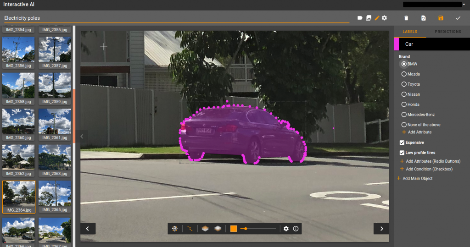Open canvas toolbar settings gear
Viewport: 470px width, 247px height.
coord(286,229)
